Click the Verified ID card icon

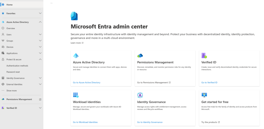204,55
